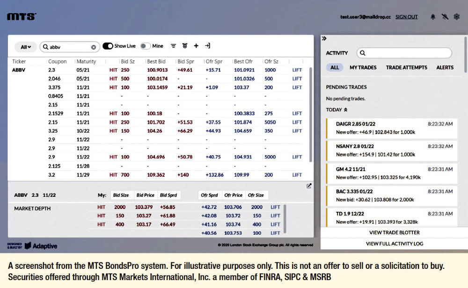This screenshot has width=468, height=288.
Task: Click the arrow-into-bracket export icon
Action: tap(207, 46)
